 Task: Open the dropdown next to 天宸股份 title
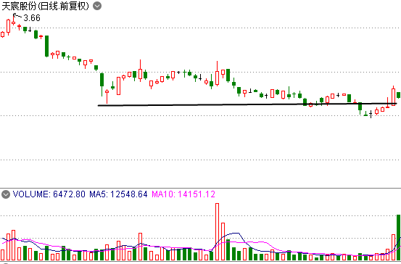point(97,6)
